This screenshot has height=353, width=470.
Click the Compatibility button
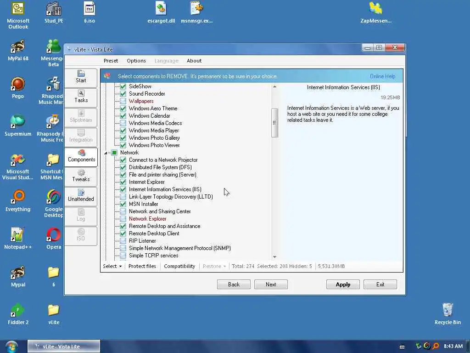click(x=179, y=266)
